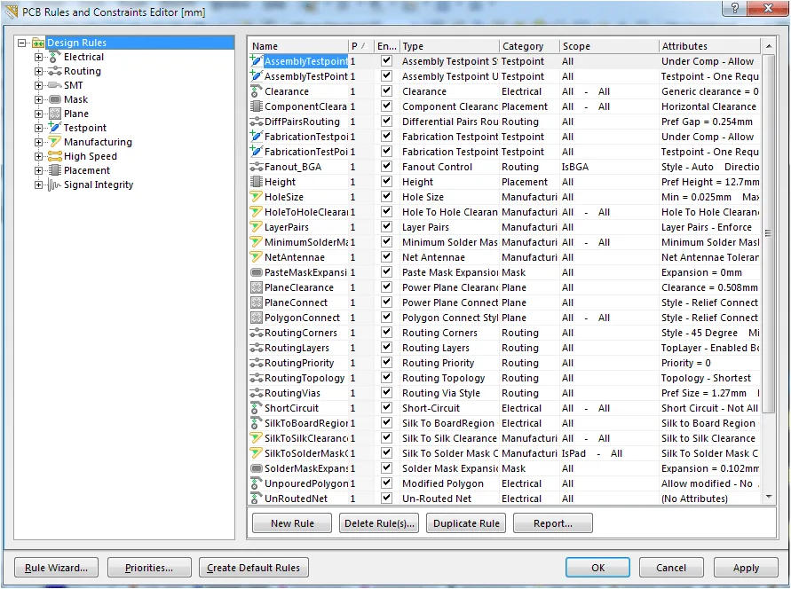Click the SilkToSilkClearance rule icon
Screen dimensions: 791x589
tap(257, 438)
